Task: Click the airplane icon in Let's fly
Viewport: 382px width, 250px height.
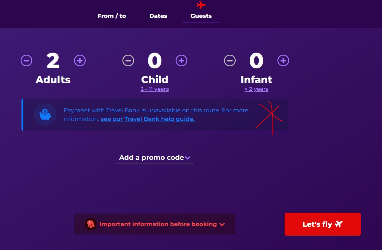Action: [339, 224]
